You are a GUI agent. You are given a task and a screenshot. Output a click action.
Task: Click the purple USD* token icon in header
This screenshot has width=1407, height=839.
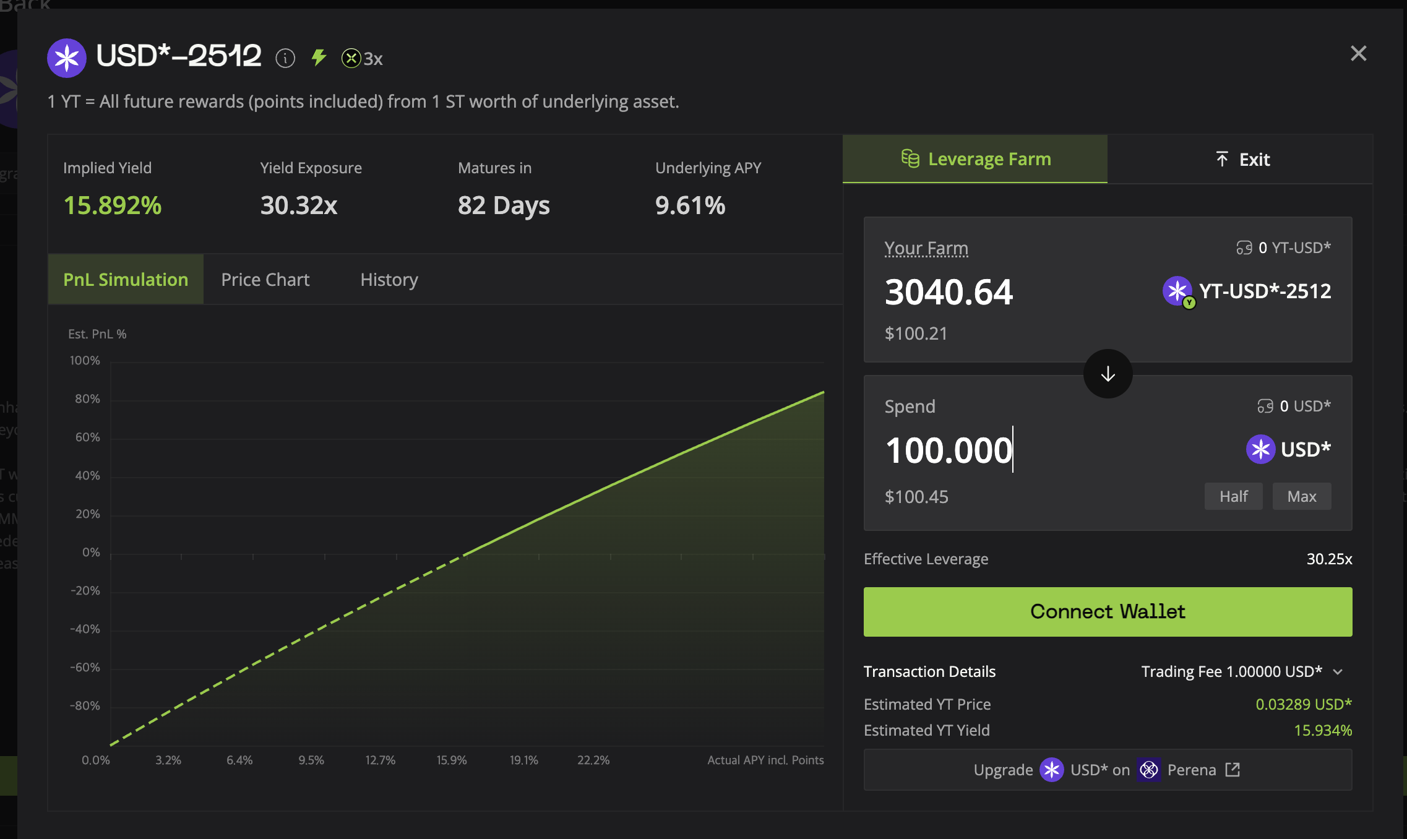click(x=67, y=58)
